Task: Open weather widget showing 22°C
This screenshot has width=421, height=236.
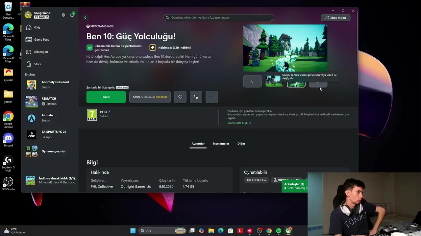Action: (x=15, y=231)
